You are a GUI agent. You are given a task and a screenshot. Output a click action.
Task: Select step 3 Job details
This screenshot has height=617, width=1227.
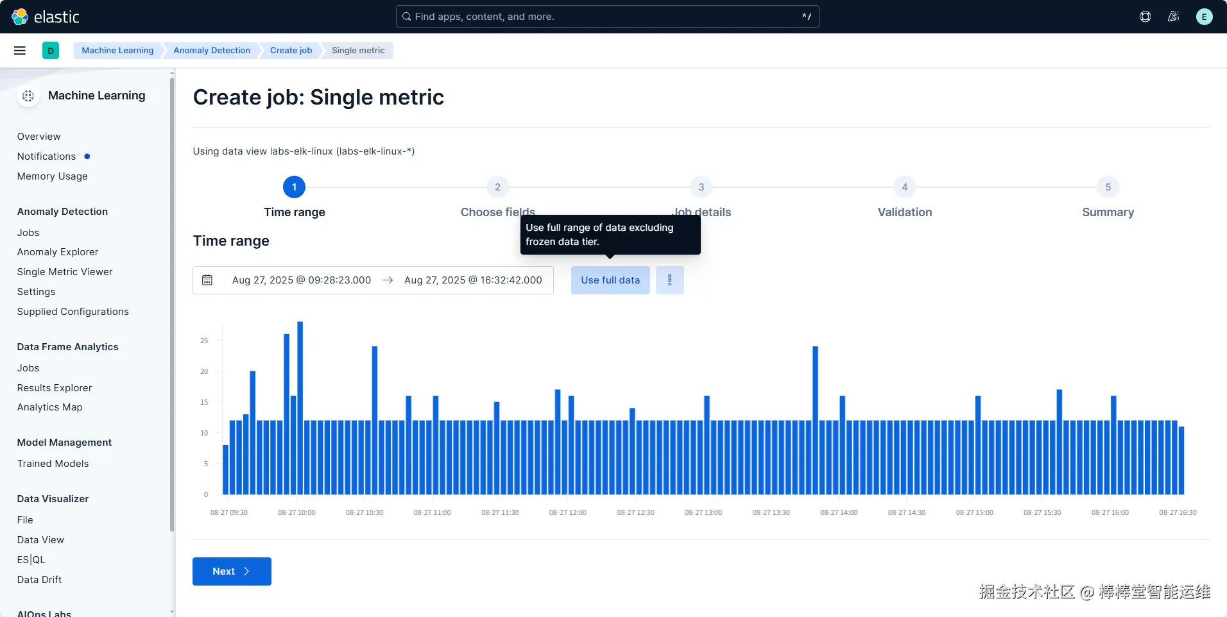click(x=701, y=187)
